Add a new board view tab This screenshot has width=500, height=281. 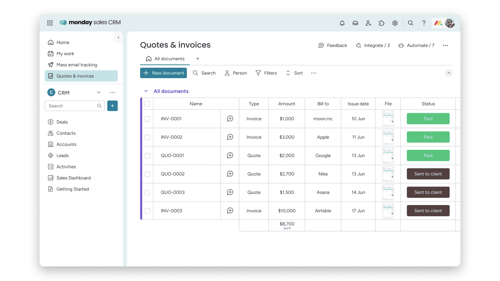[198, 59]
